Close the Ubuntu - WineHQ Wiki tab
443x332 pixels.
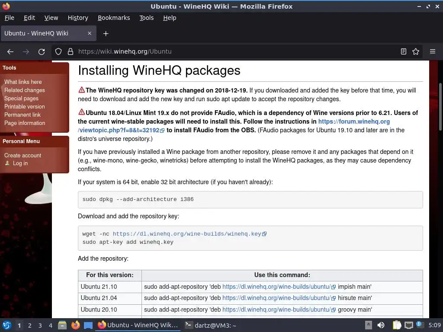coord(89,33)
